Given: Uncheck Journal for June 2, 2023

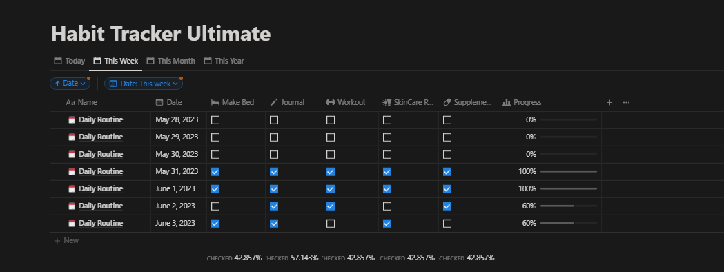Looking at the screenshot, I should [274, 206].
